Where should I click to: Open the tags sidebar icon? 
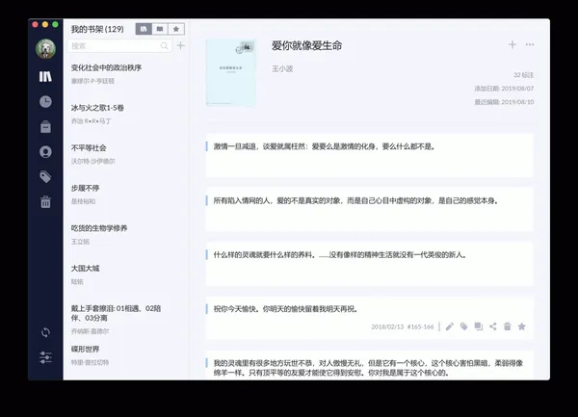(x=45, y=177)
